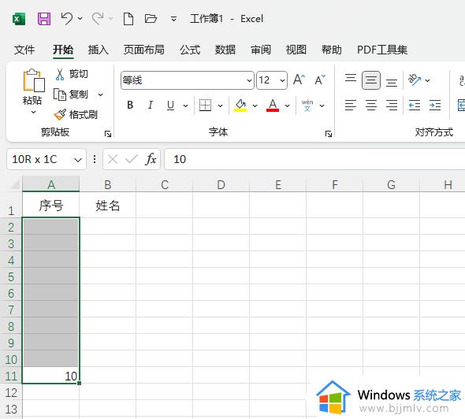Image resolution: width=465 pixels, height=419 pixels.
Task: Customize the quick access toolbar
Action: pos(173,19)
